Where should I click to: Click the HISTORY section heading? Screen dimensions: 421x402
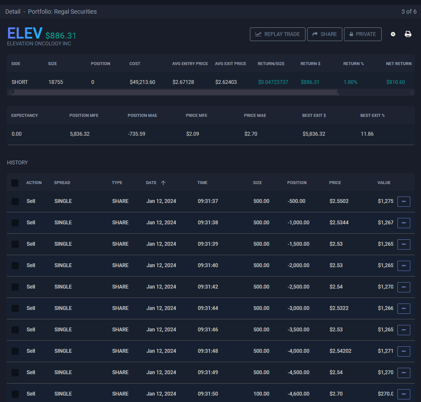17,163
